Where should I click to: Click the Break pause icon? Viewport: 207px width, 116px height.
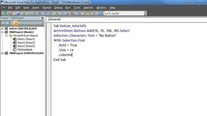point(62,13)
